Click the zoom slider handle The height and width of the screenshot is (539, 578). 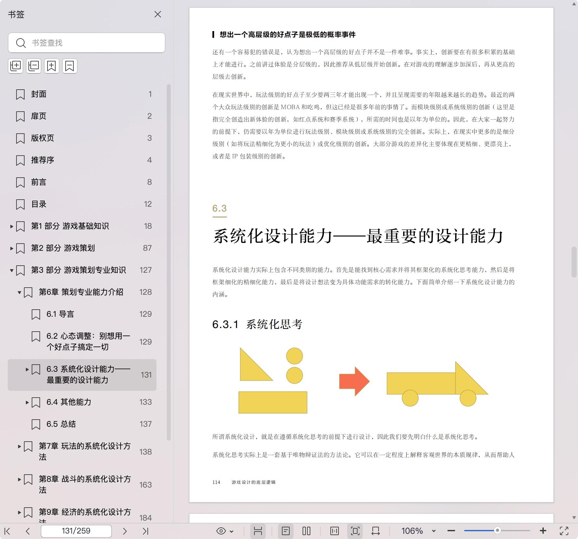(498, 530)
